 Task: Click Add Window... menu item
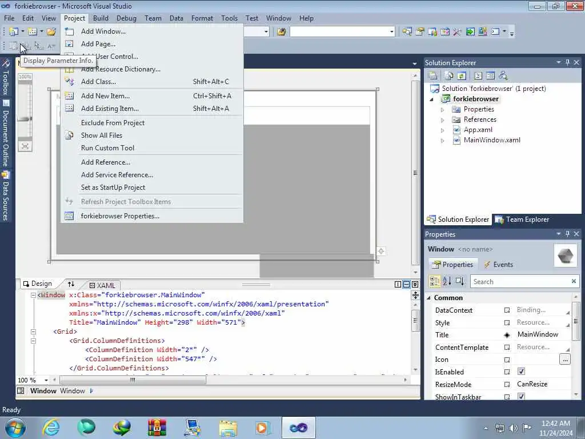(x=152, y=31)
